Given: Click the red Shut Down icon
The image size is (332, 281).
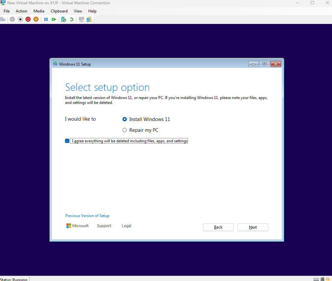Looking at the screenshot, I should tap(28, 19).
